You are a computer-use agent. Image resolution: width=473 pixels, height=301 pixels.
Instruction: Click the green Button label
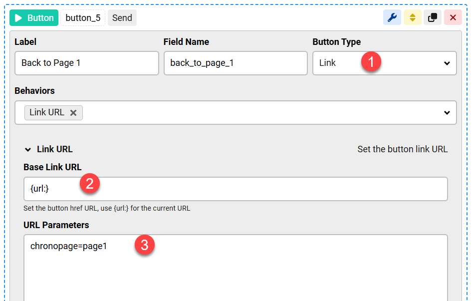click(x=40, y=18)
